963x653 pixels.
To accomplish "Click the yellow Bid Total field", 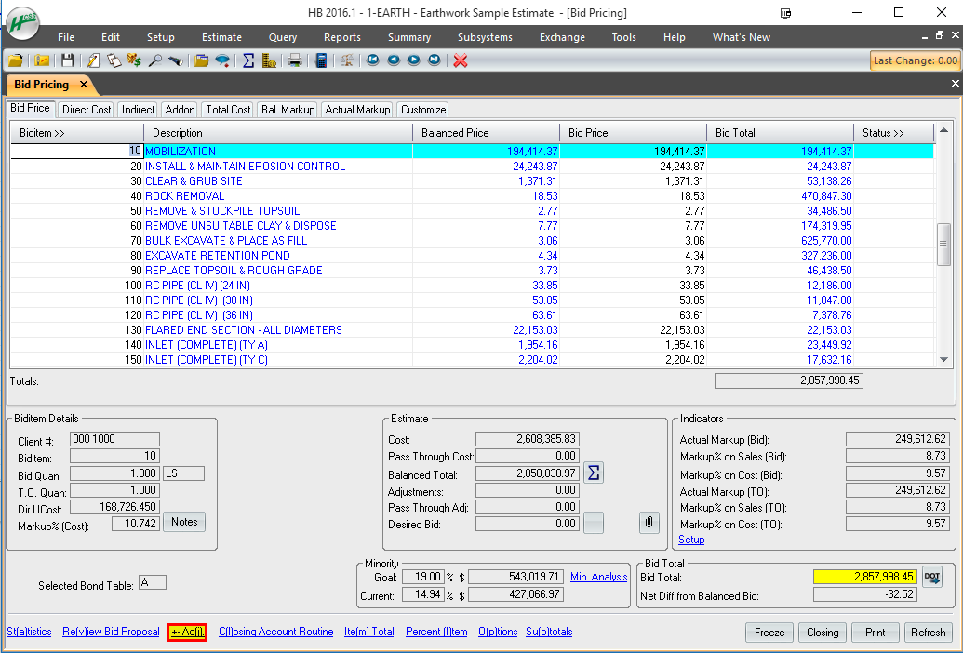I will (864, 577).
